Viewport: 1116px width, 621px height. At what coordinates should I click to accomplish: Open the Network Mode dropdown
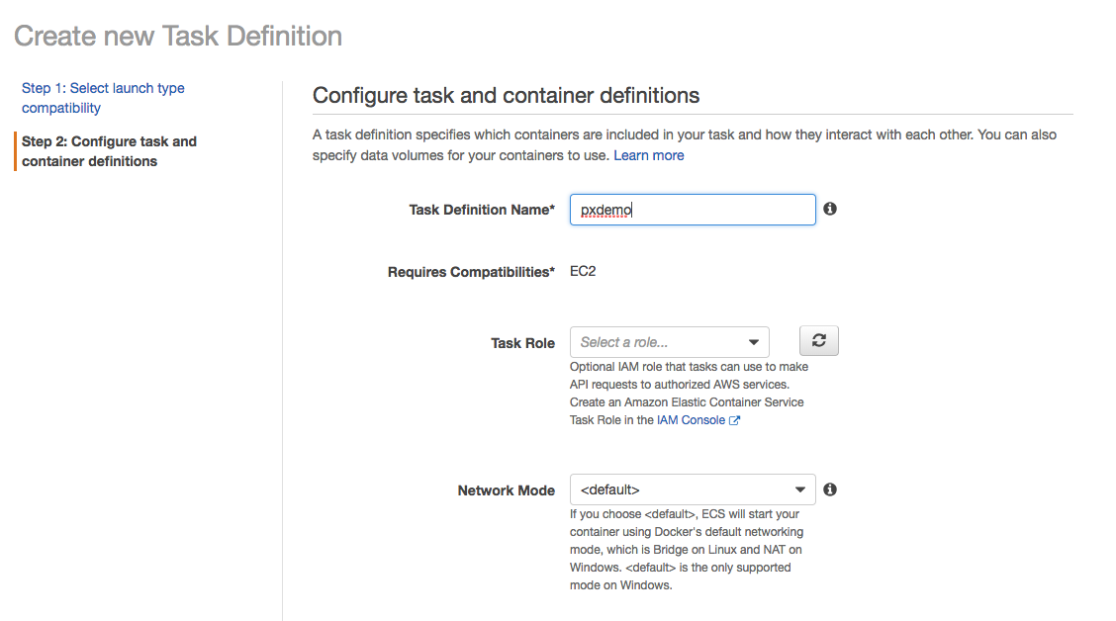pos(693,488)
